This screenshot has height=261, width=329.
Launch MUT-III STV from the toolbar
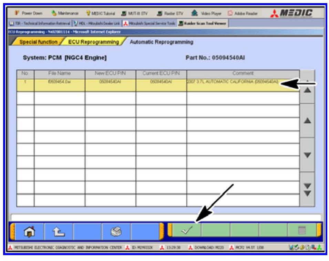point(134,13)
